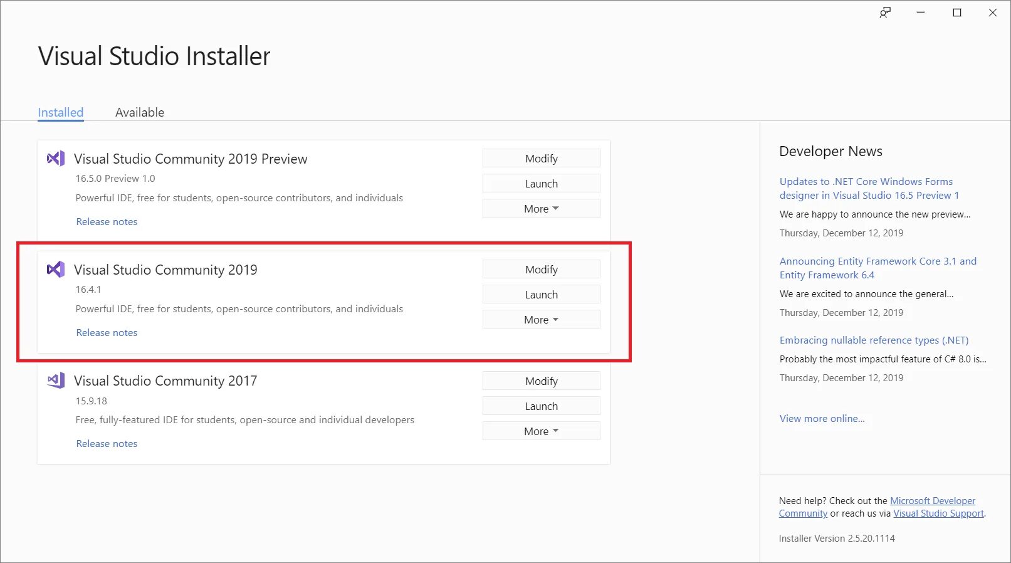The image size is (1011, 563).
Task: Open the Visual Studio Support link
Action: pyautogui.click(x=938, y=513)
